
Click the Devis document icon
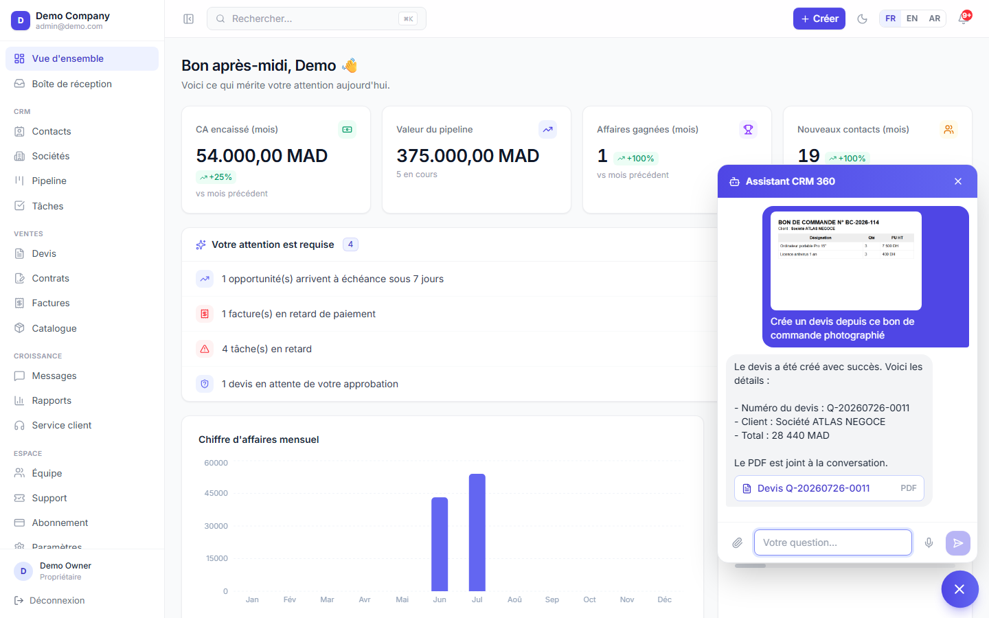(x=19, y=253)
